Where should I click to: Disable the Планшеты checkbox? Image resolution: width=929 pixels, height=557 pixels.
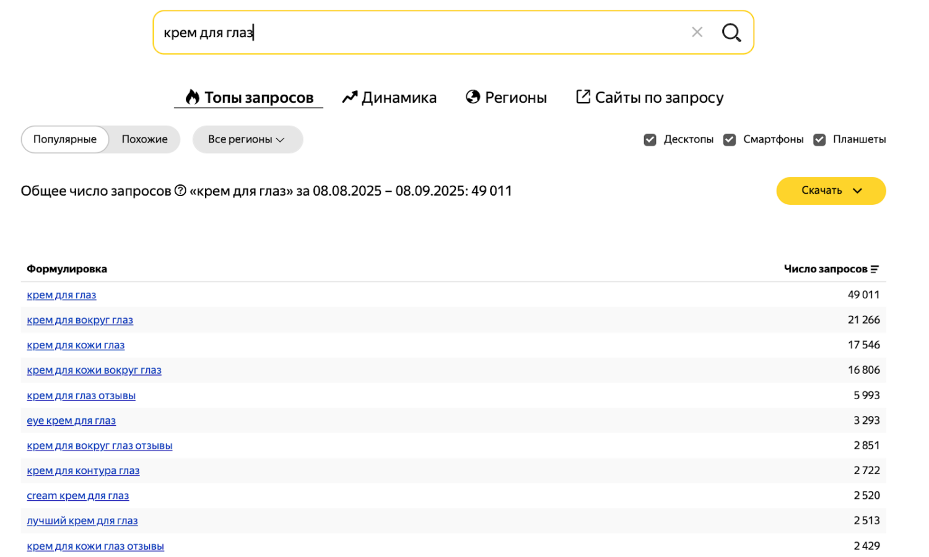pos(819,140)
